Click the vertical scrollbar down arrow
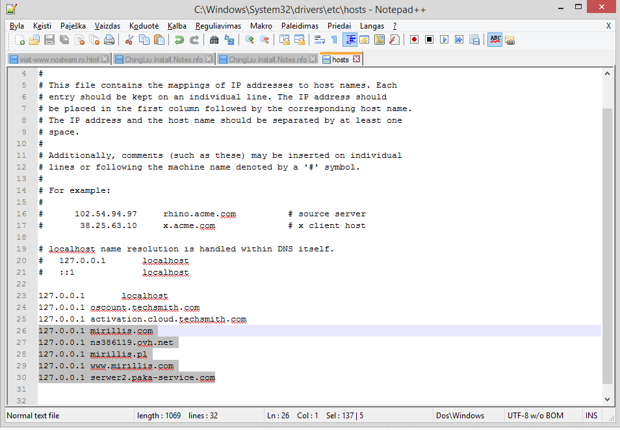 (608, 399)
